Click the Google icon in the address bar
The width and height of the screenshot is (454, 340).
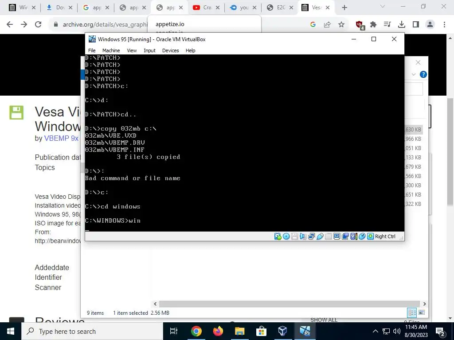point(313,25)
